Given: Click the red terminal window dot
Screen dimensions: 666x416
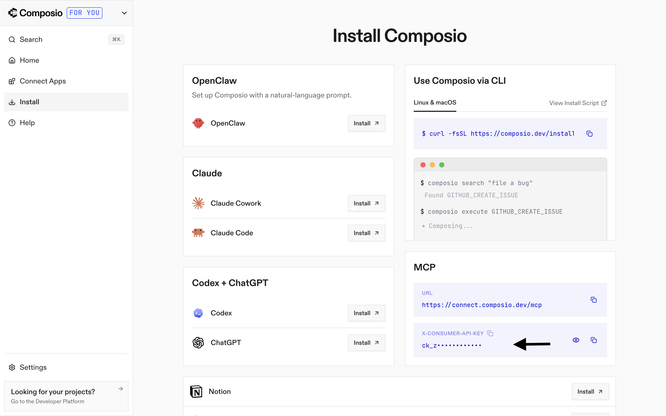Looking at the screenshot, I should click(423, 165).
